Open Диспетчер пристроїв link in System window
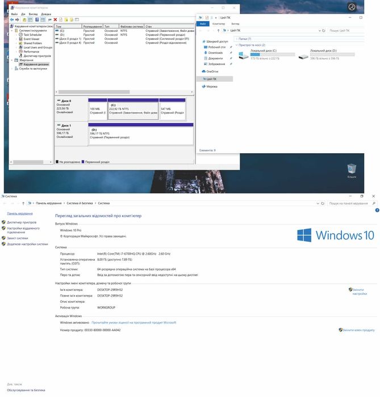380x397 pixels. pyautogui.click(x=22, y=222)
